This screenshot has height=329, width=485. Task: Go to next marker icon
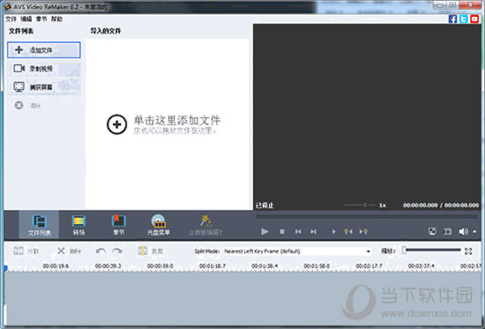(x=363, y=231)
